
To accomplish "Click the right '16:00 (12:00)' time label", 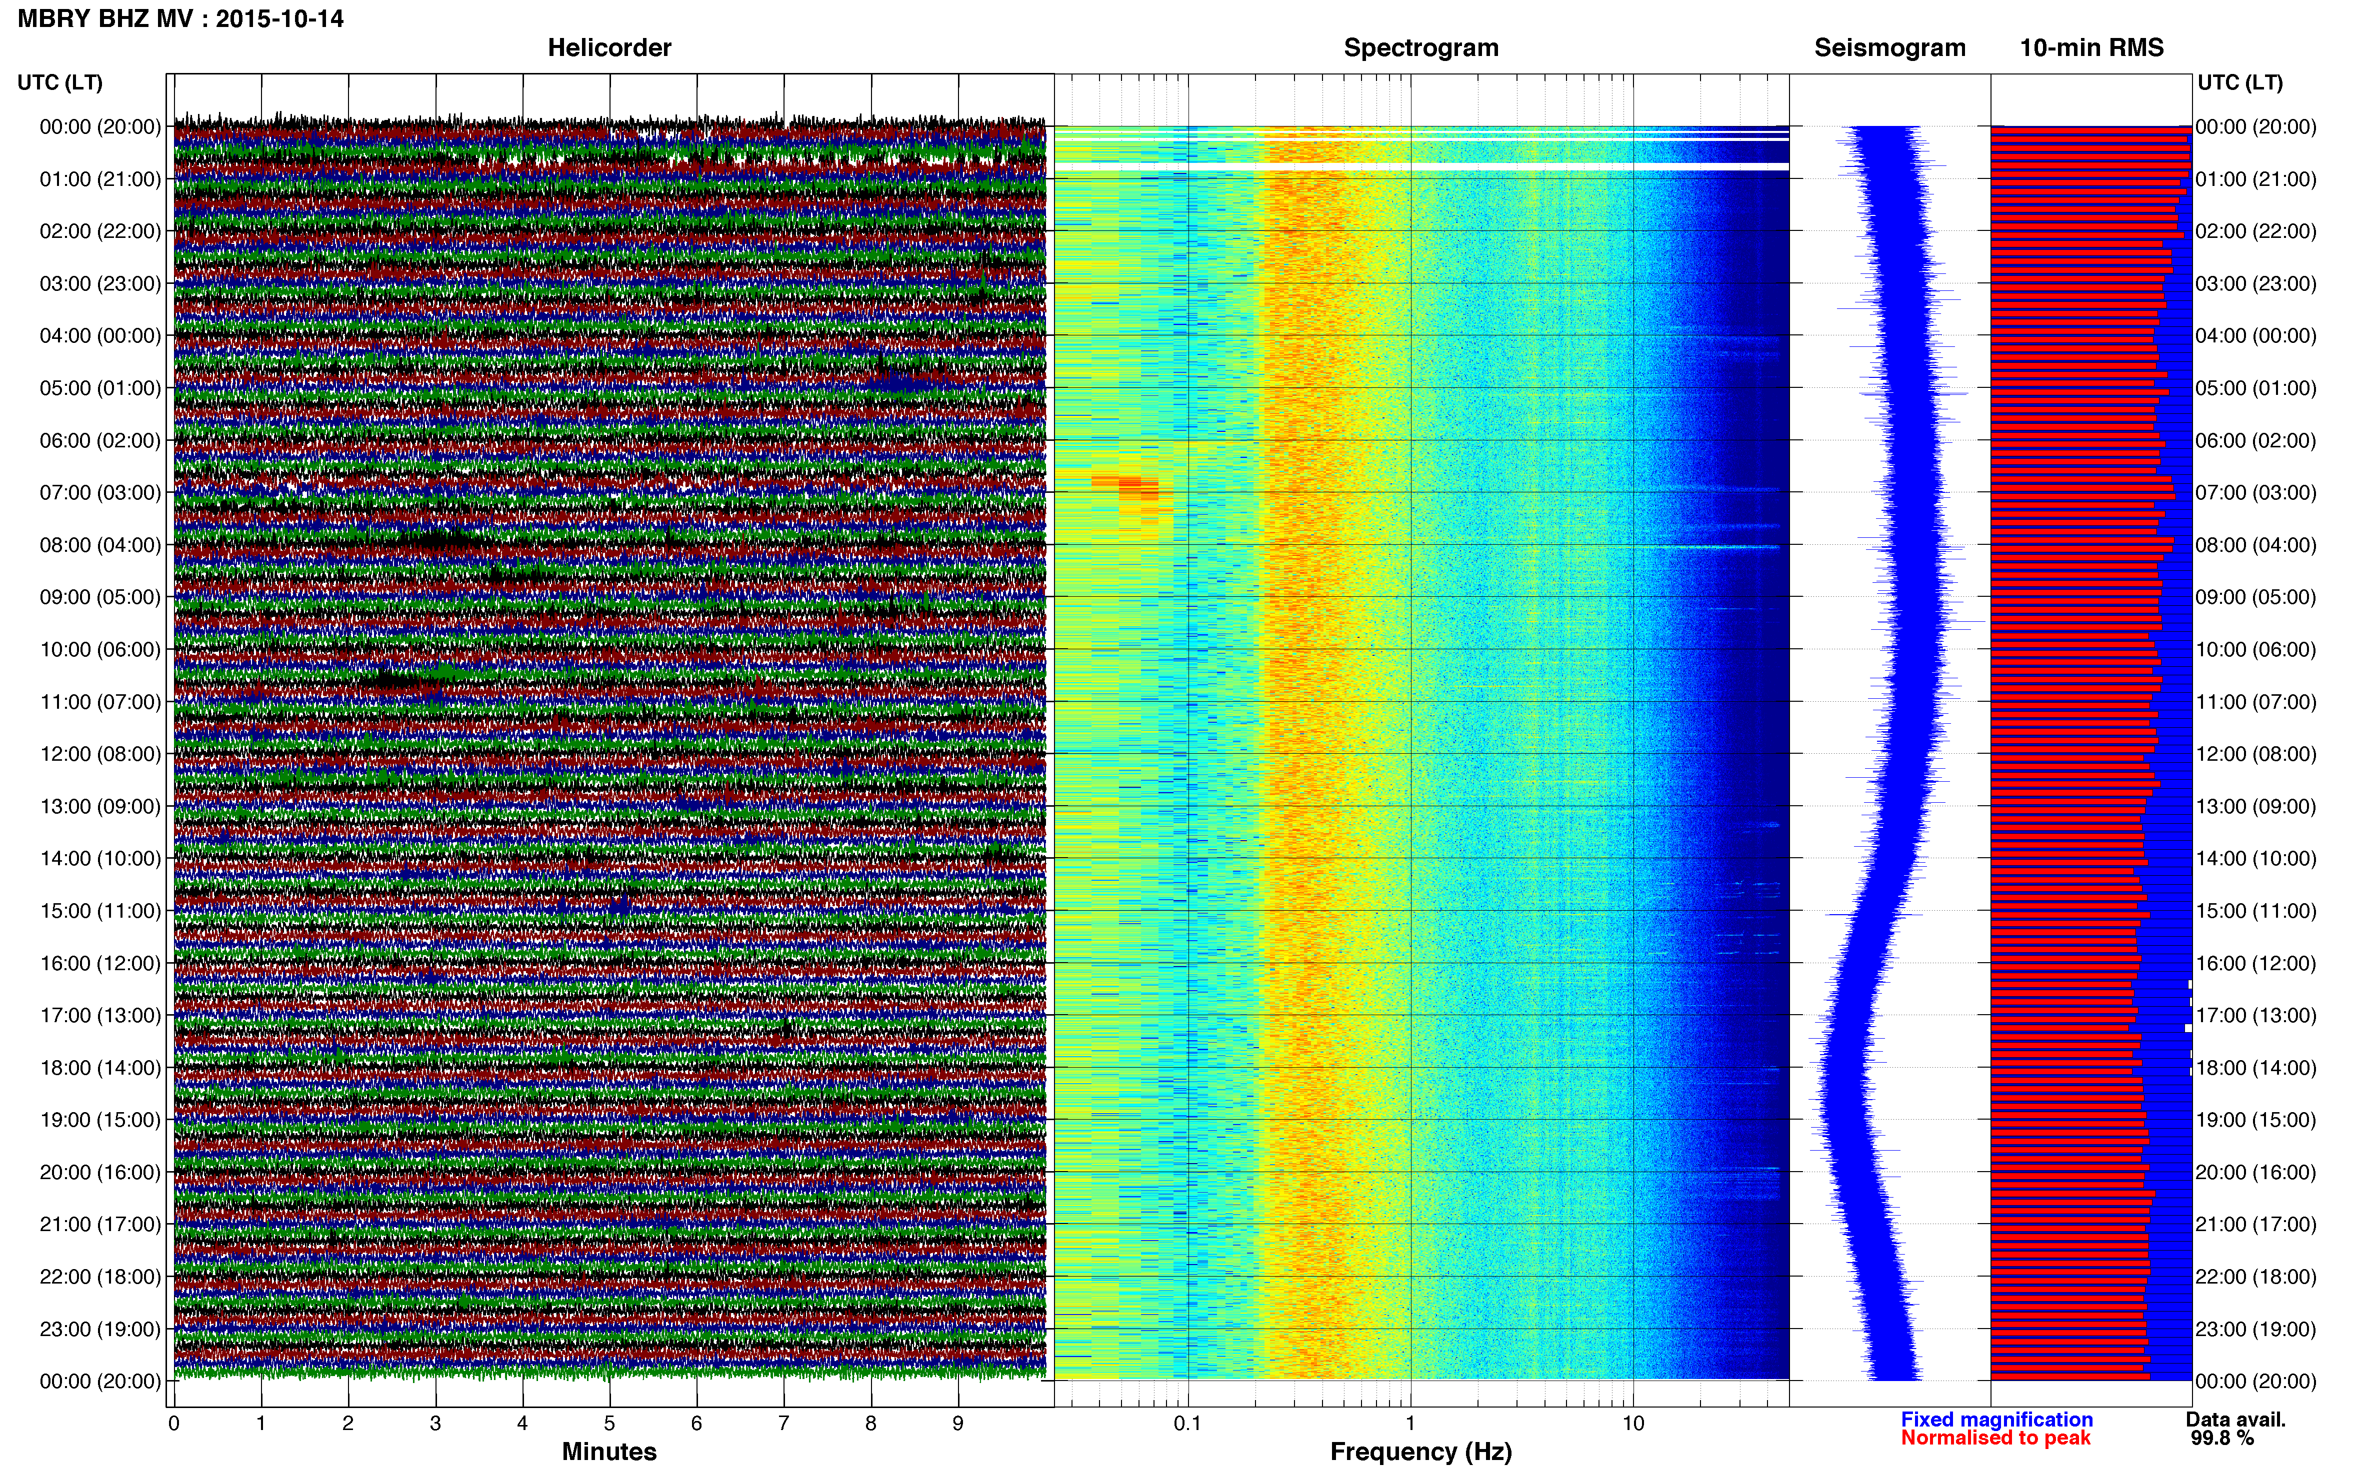I will [2256, 963].
